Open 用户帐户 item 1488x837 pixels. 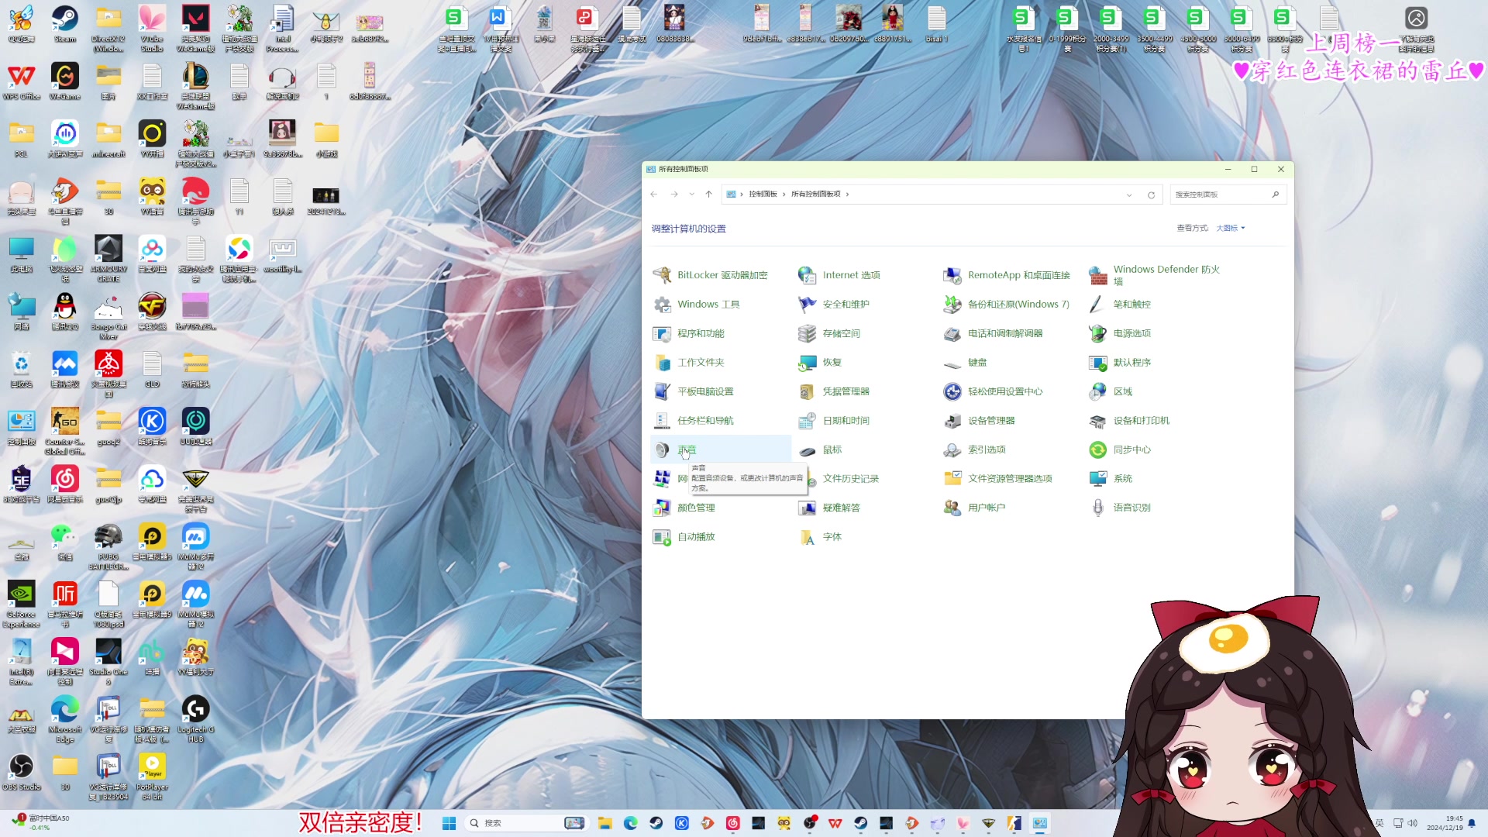(975, 508)
